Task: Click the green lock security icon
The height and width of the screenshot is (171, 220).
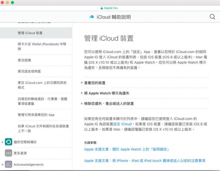Action: (102, 8)
